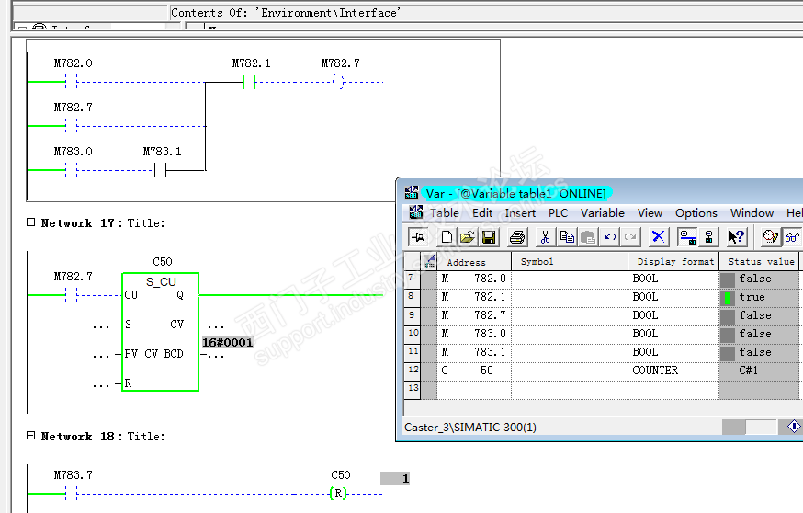Open a variable table with folder icon
803x513 pixels.
[467, 237]
